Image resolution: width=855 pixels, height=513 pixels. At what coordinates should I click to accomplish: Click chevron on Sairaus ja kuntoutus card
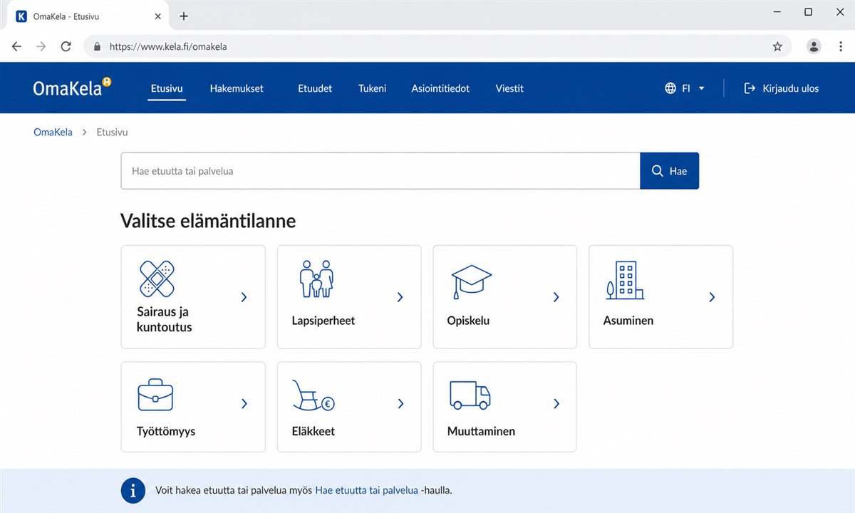pyautogui.click(x=244, y=297)
